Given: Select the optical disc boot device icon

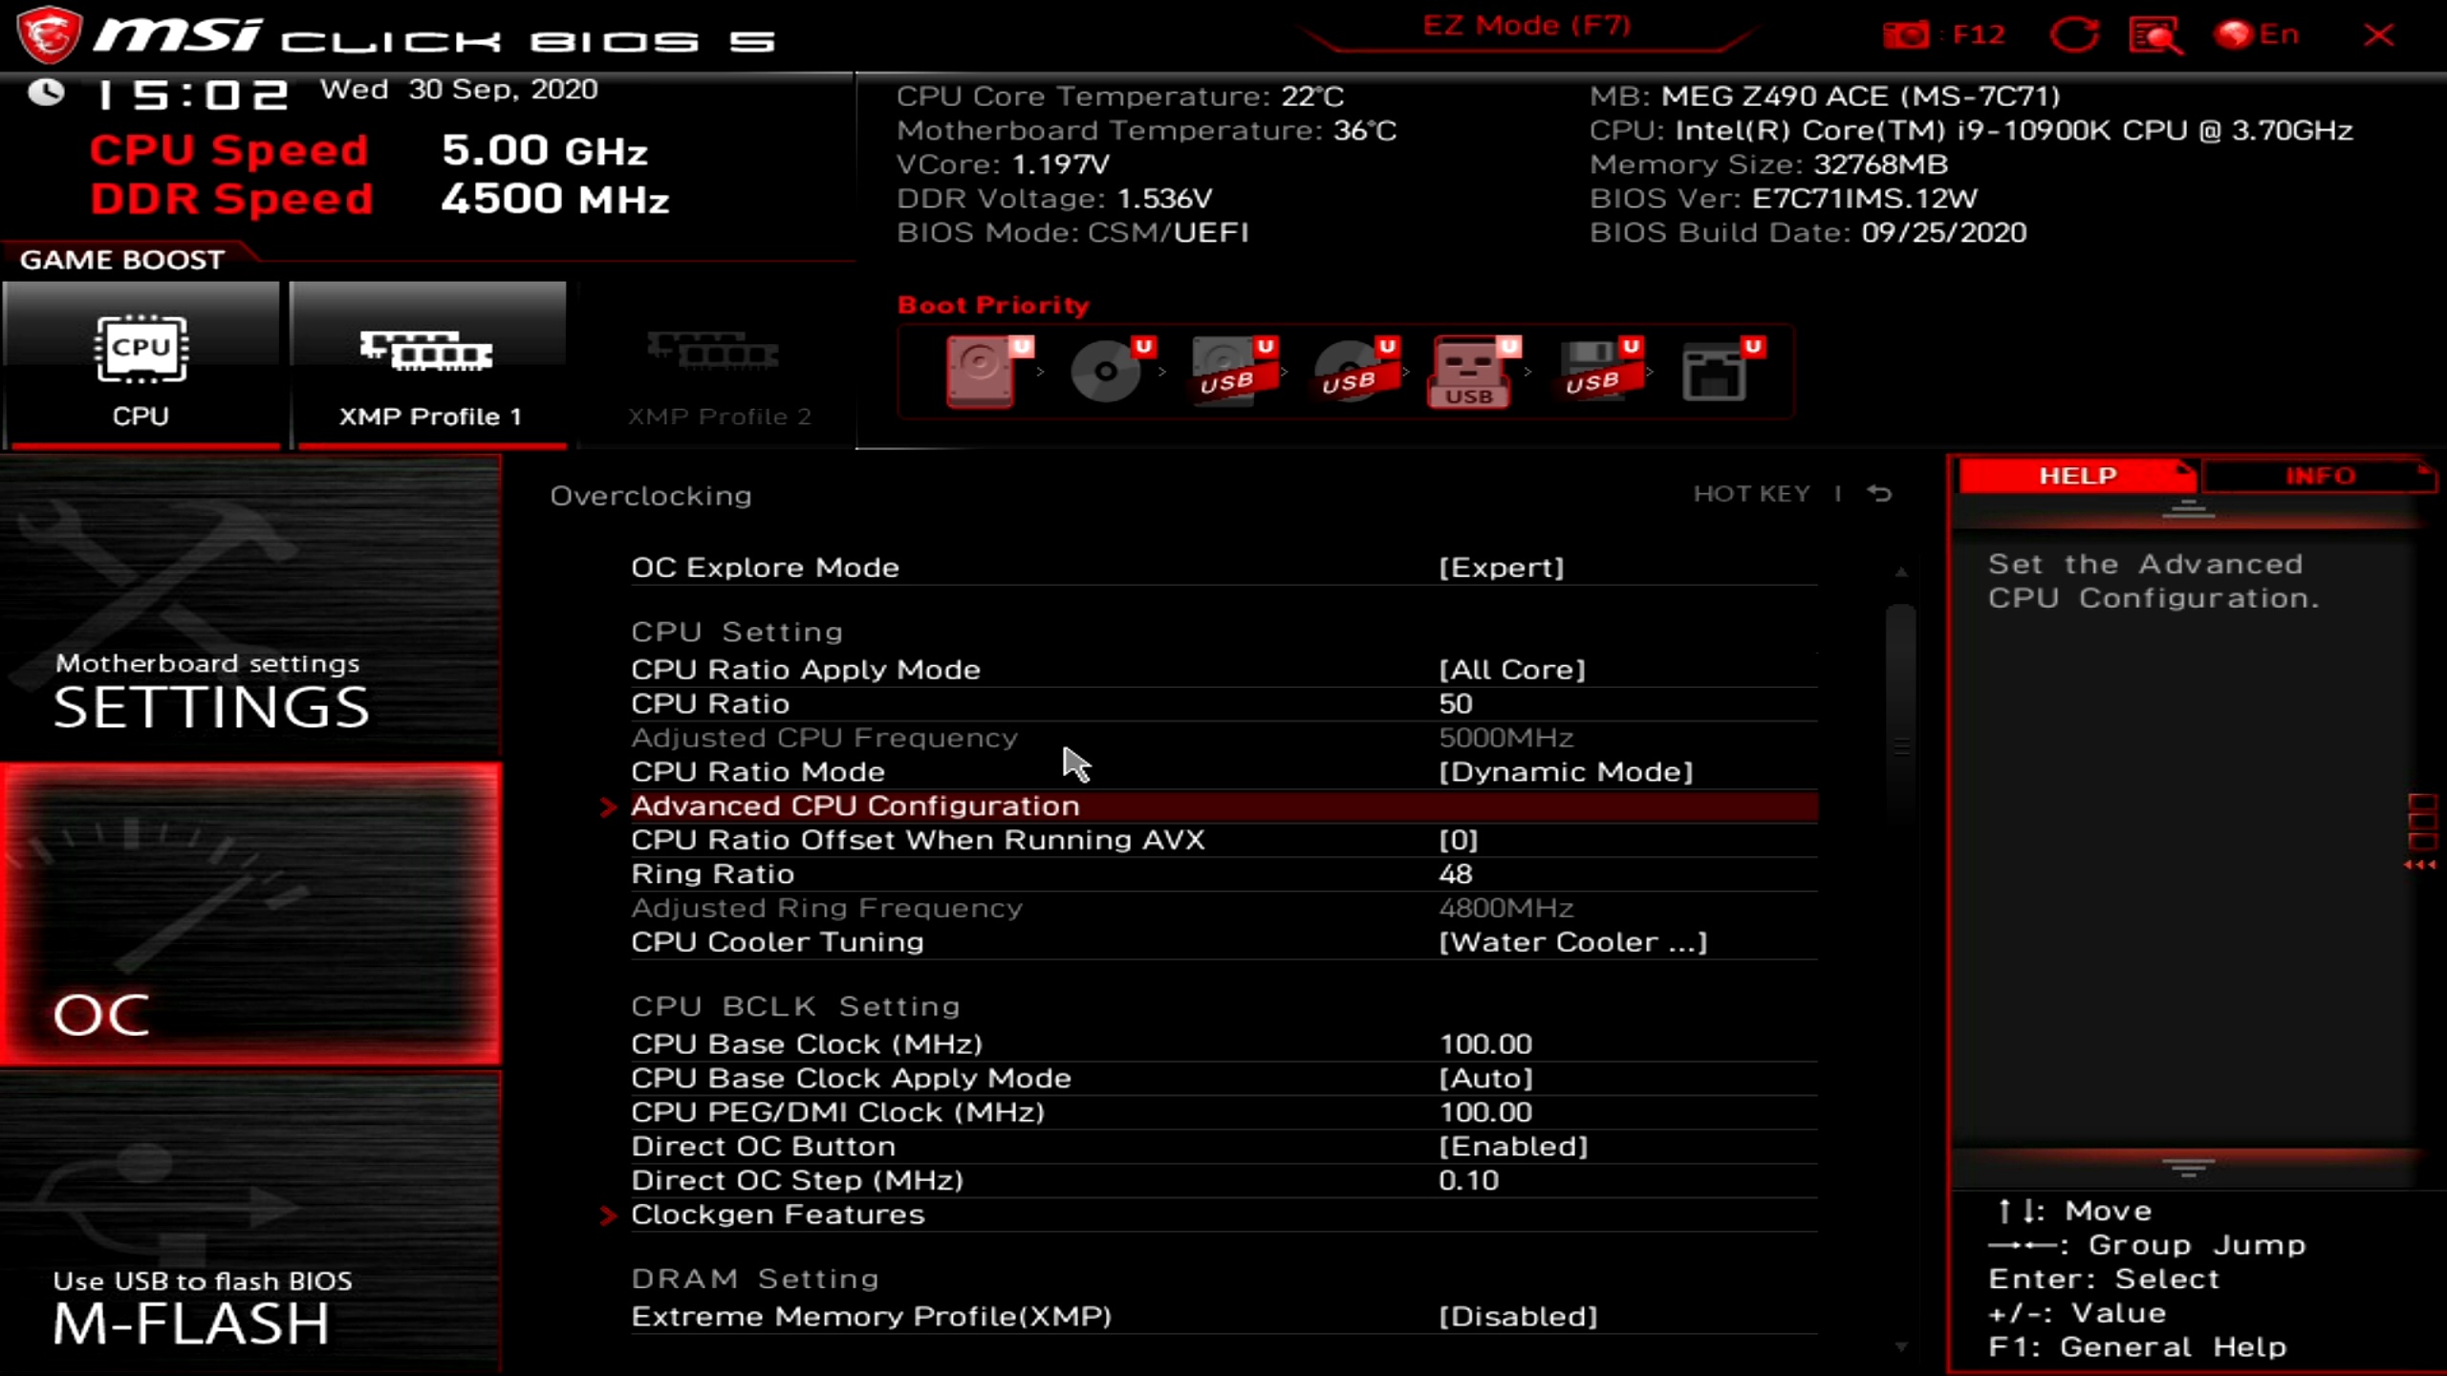Looking at the screenshot, I should (x=1107, y=372).
